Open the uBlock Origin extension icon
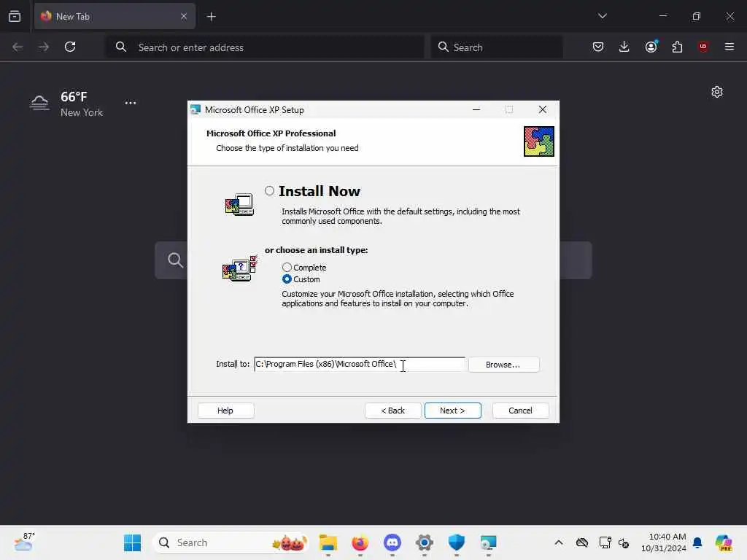Viewport: 747px width, 560px height. [x=703, y=47]
